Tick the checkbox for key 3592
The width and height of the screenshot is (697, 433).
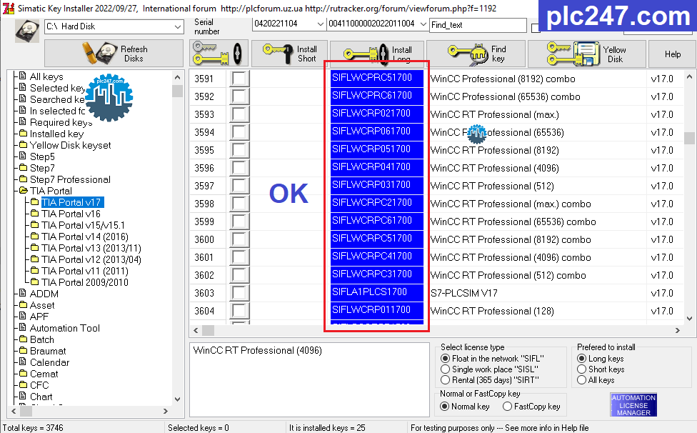click(239, 96)
